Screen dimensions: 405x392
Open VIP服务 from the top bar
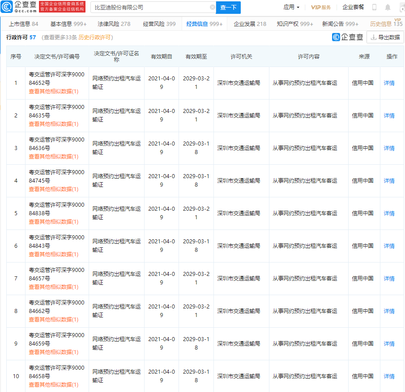pyautogui.click(x=321, y=7)
